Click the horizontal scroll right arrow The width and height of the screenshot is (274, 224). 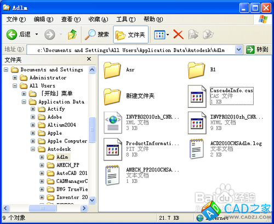tap(84, 208)
